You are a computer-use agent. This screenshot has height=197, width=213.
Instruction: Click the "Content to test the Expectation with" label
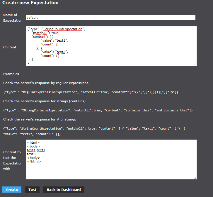12,160
